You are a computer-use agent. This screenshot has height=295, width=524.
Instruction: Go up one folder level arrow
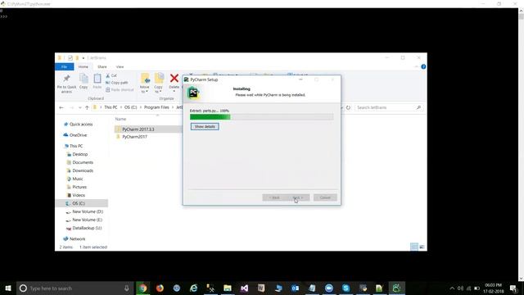pyautogui.click(x=87, y=107)
